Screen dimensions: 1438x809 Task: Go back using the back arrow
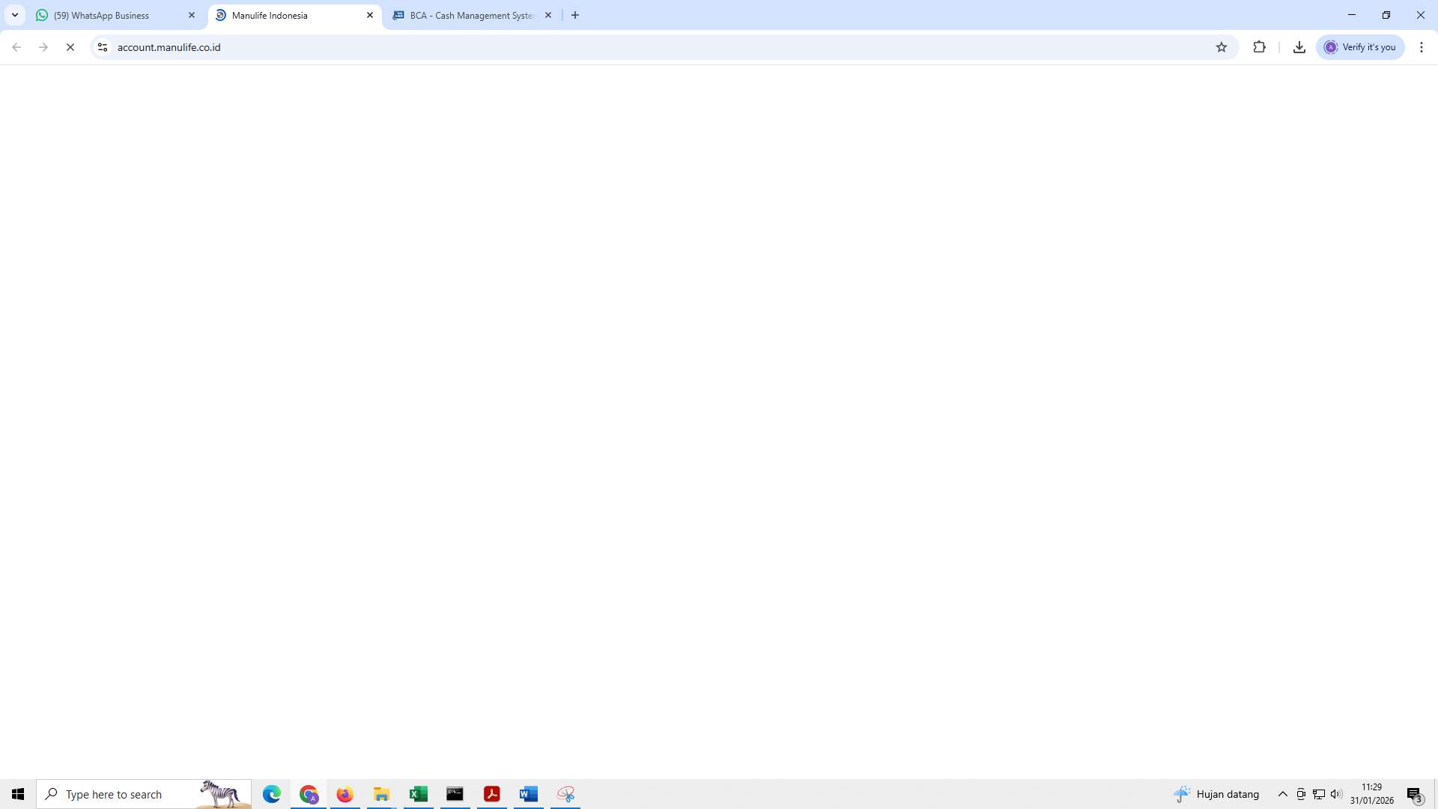(16, 46)
